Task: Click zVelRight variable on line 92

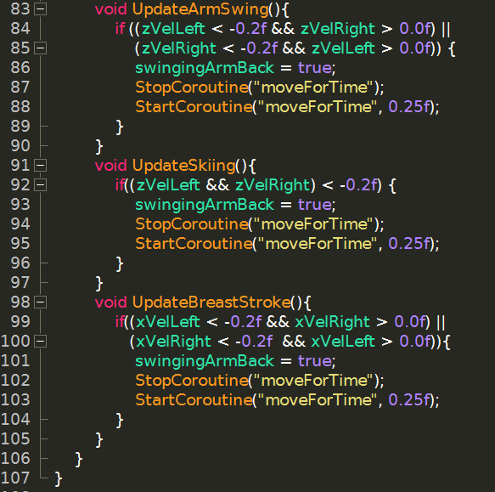Action: coord(273,186)
